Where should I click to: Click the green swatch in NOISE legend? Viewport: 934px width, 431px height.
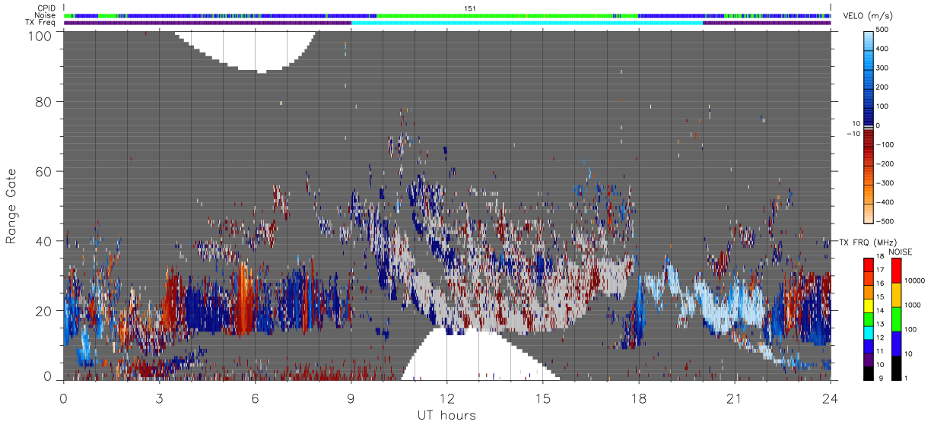point(895,319)
